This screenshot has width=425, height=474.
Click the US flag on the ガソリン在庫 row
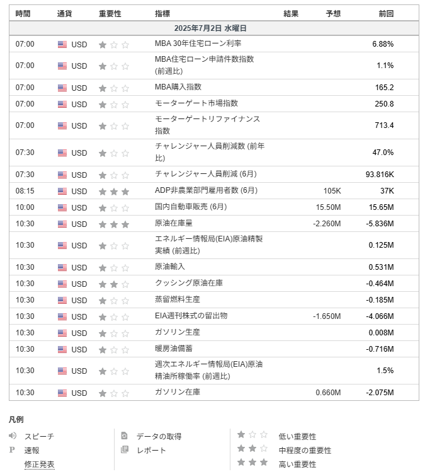point(62,393)
